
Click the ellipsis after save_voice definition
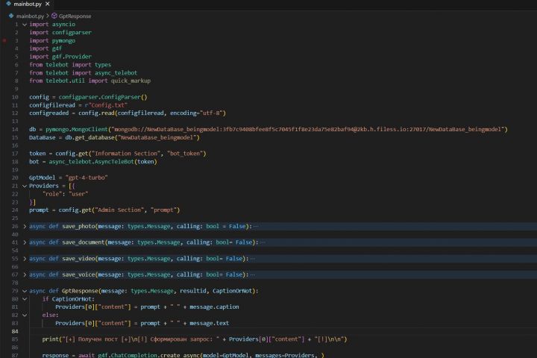pos(253,274)
